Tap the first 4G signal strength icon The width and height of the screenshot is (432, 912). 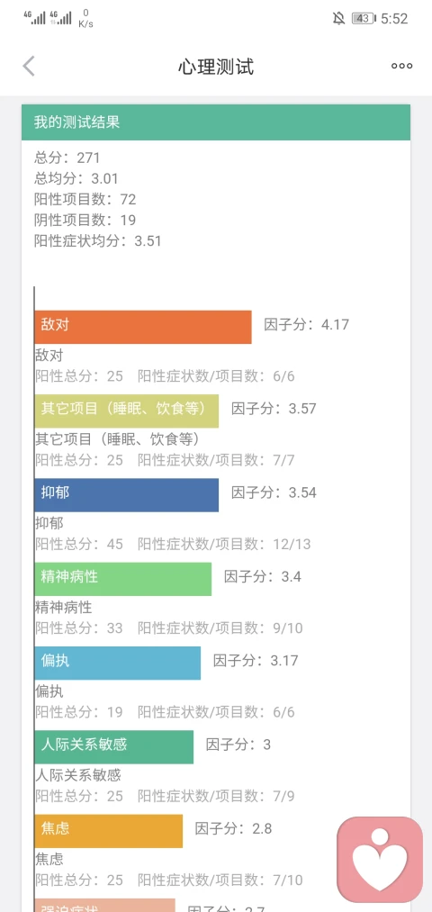[35, 17]
